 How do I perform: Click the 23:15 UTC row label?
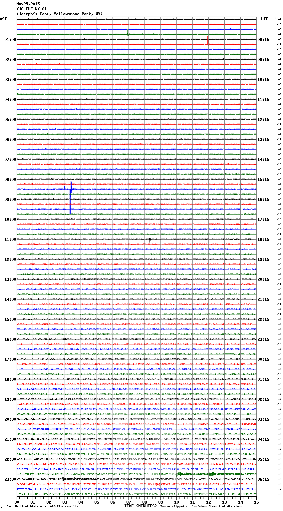pyautogui.click(x=263, y=339)
